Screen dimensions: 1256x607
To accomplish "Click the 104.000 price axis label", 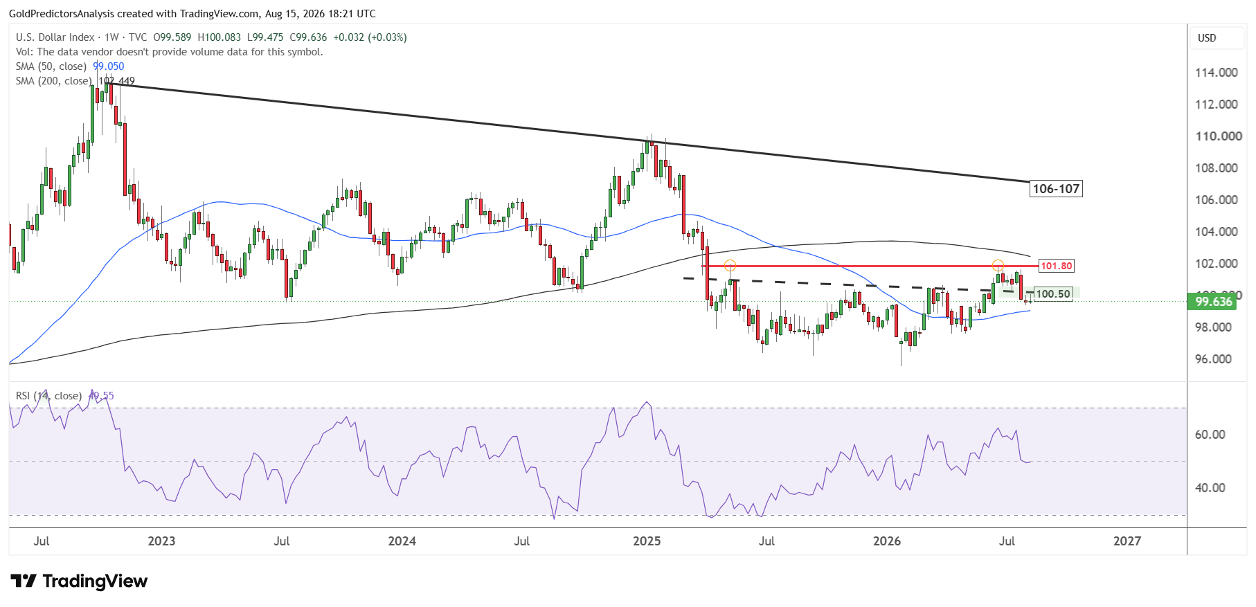I will (x=1217, y=232).
